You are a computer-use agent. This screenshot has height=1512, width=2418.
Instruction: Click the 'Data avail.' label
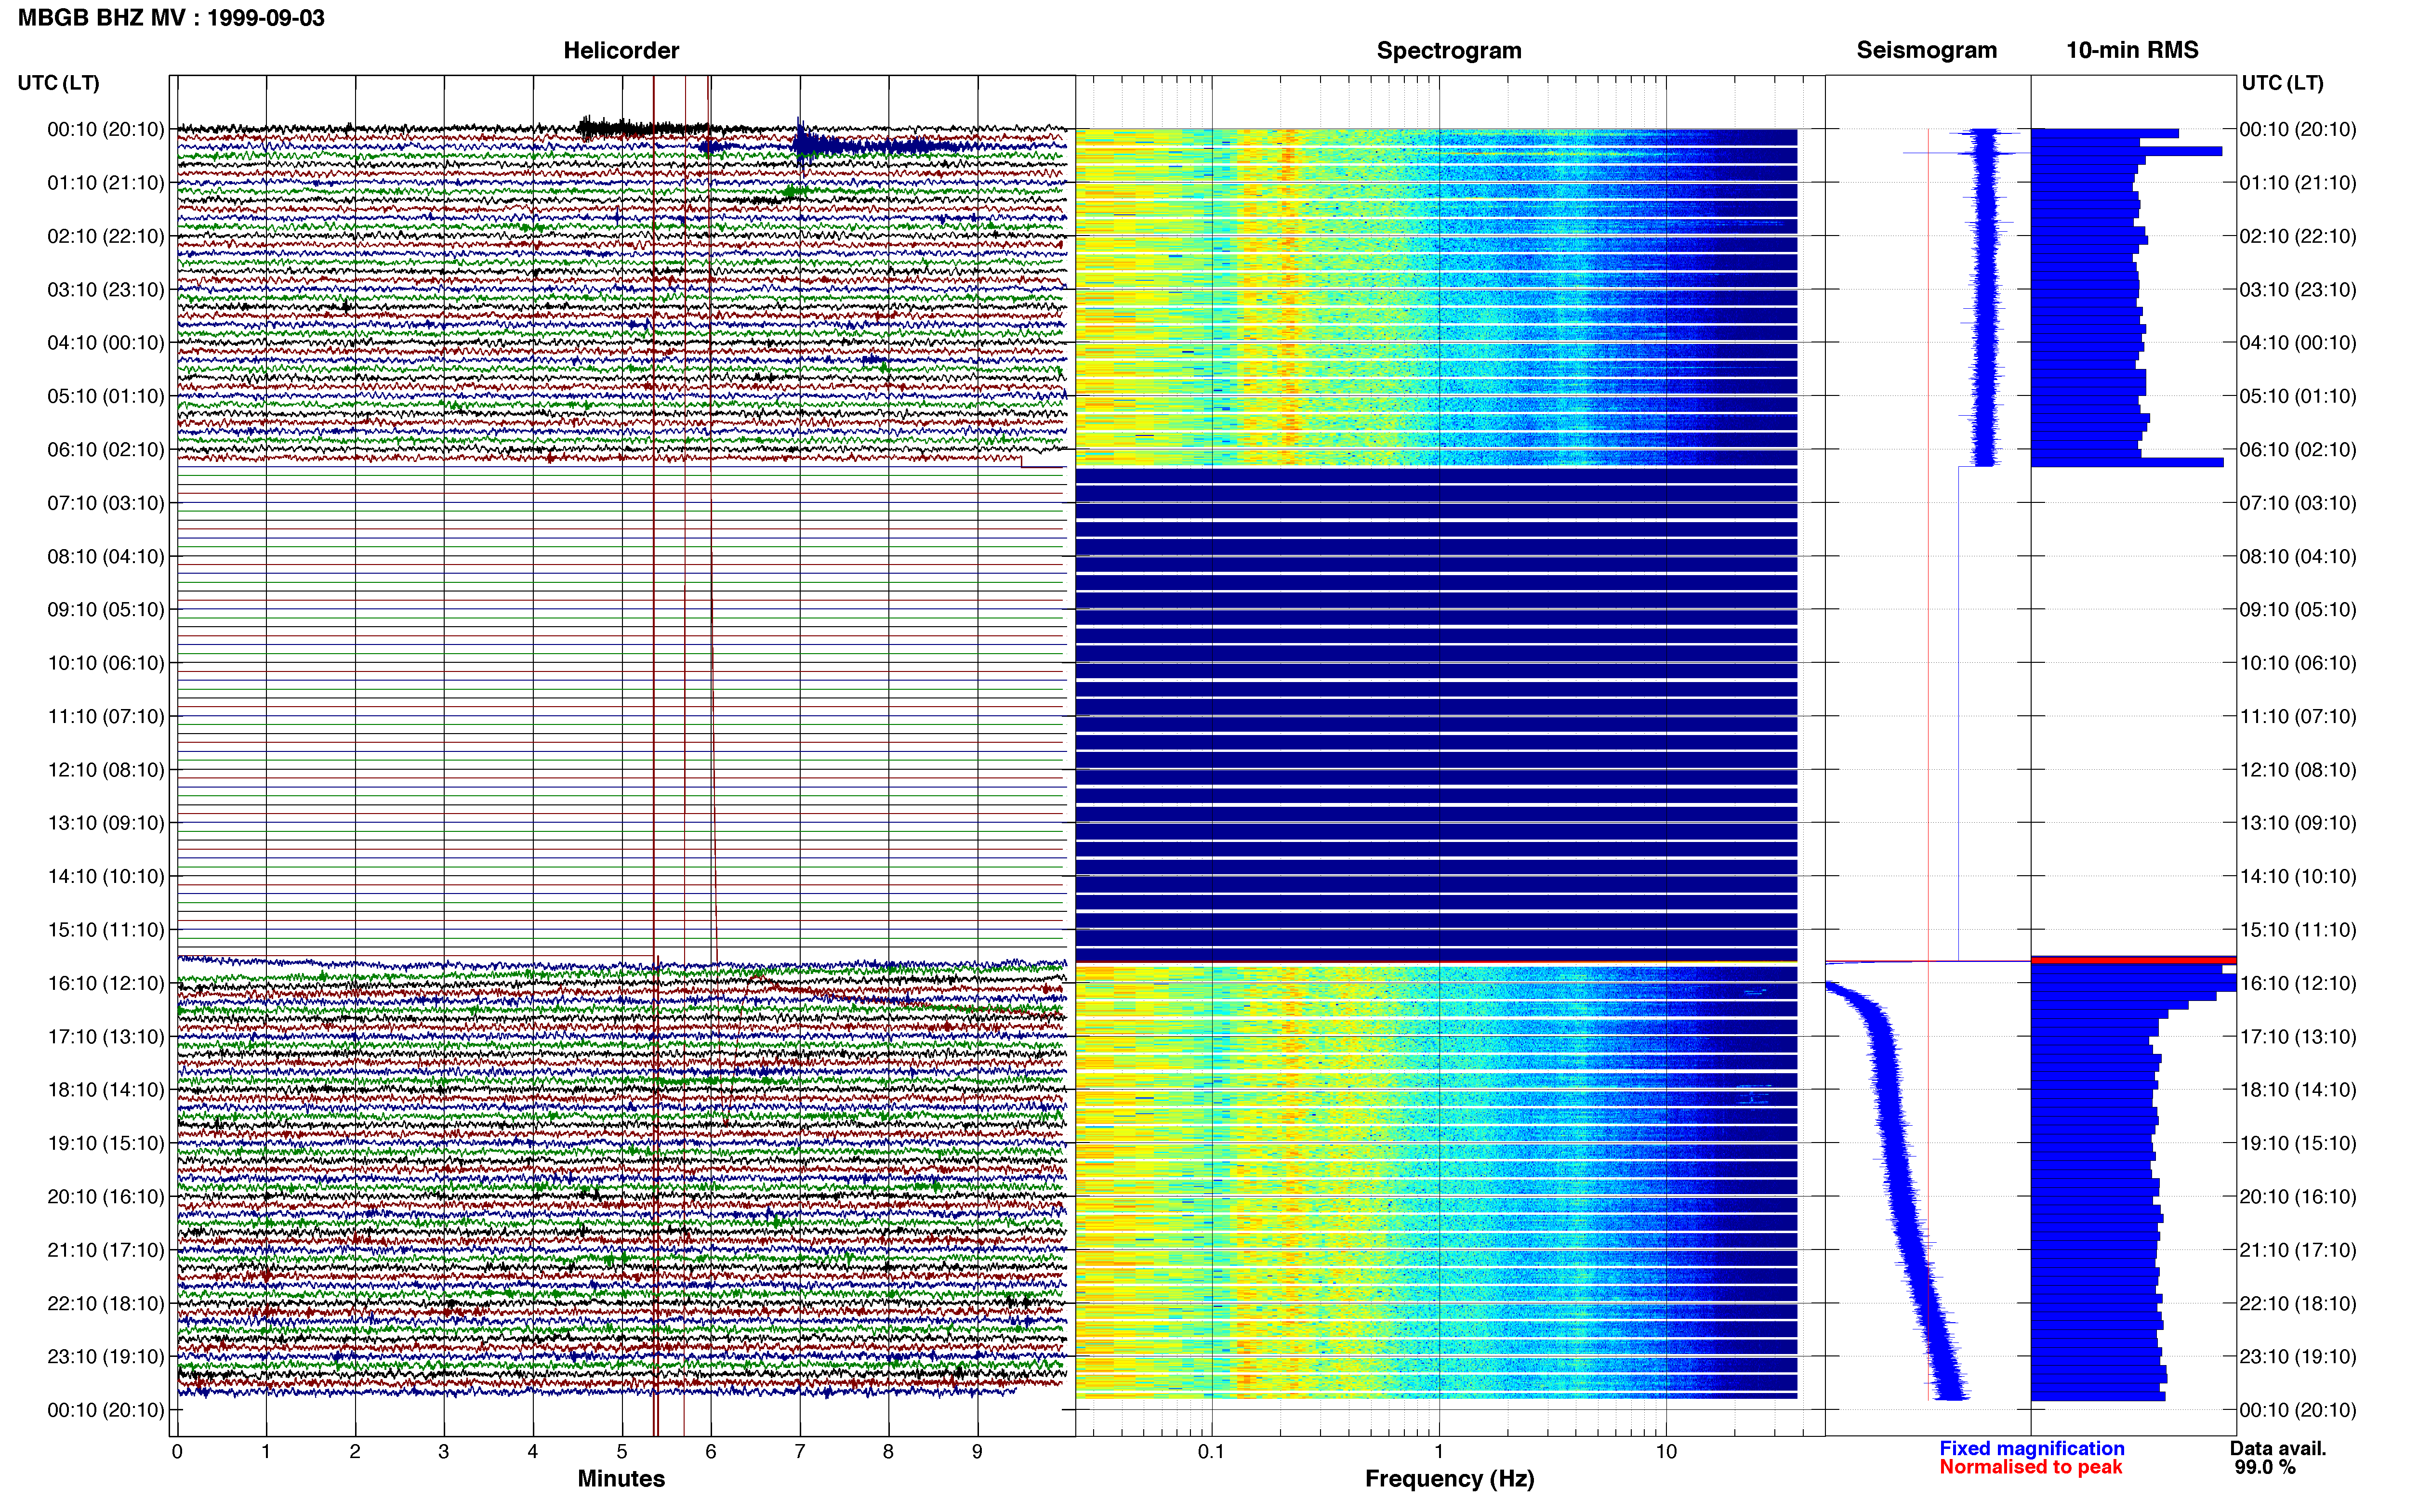click(2278, 1448)
